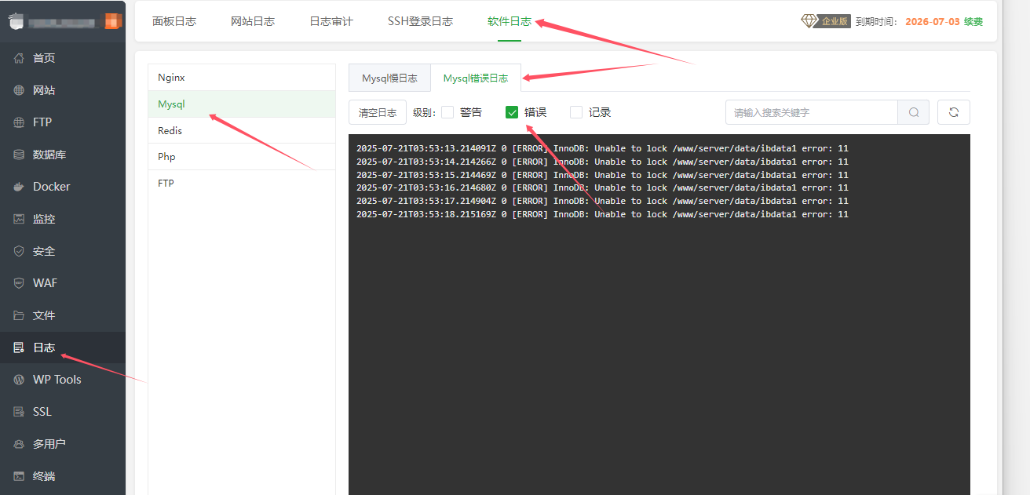Click the search magnifier icon button
This screenshot has width=1030, height=495.
click(914, 112)
